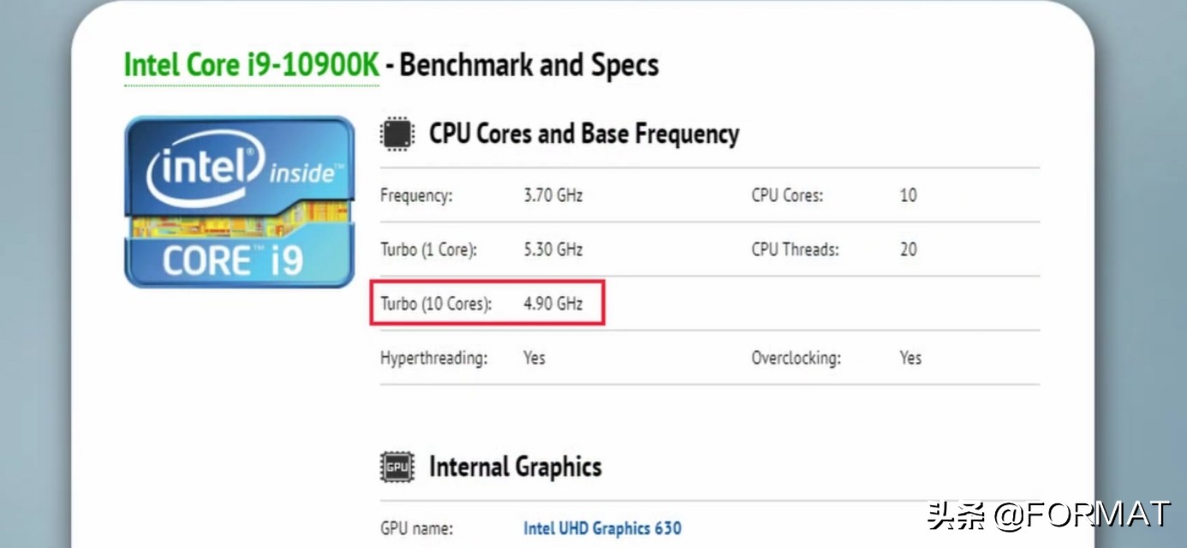Viewport: 1187px width, 548px height.
Task: Click the 4.90 GHz value in red box
Action: (x=552, y=304)
